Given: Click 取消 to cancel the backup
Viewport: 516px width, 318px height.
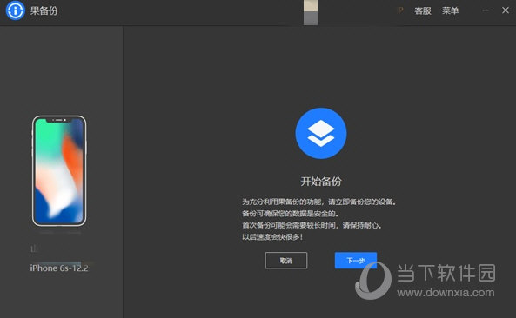Looking at the screenshot, I should [286, 261].
